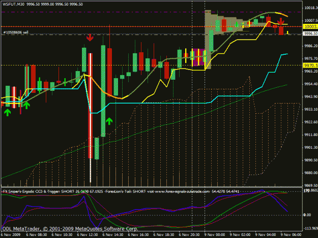The width and height of the screenshot is (318, 238).
Task: Select the 9943.90 price axis label
Action: pos(311,96)
